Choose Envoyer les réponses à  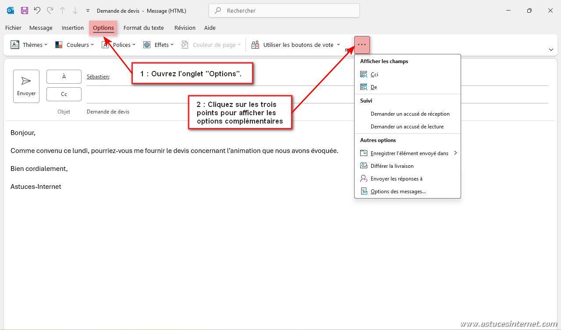[x=396, y=179]
